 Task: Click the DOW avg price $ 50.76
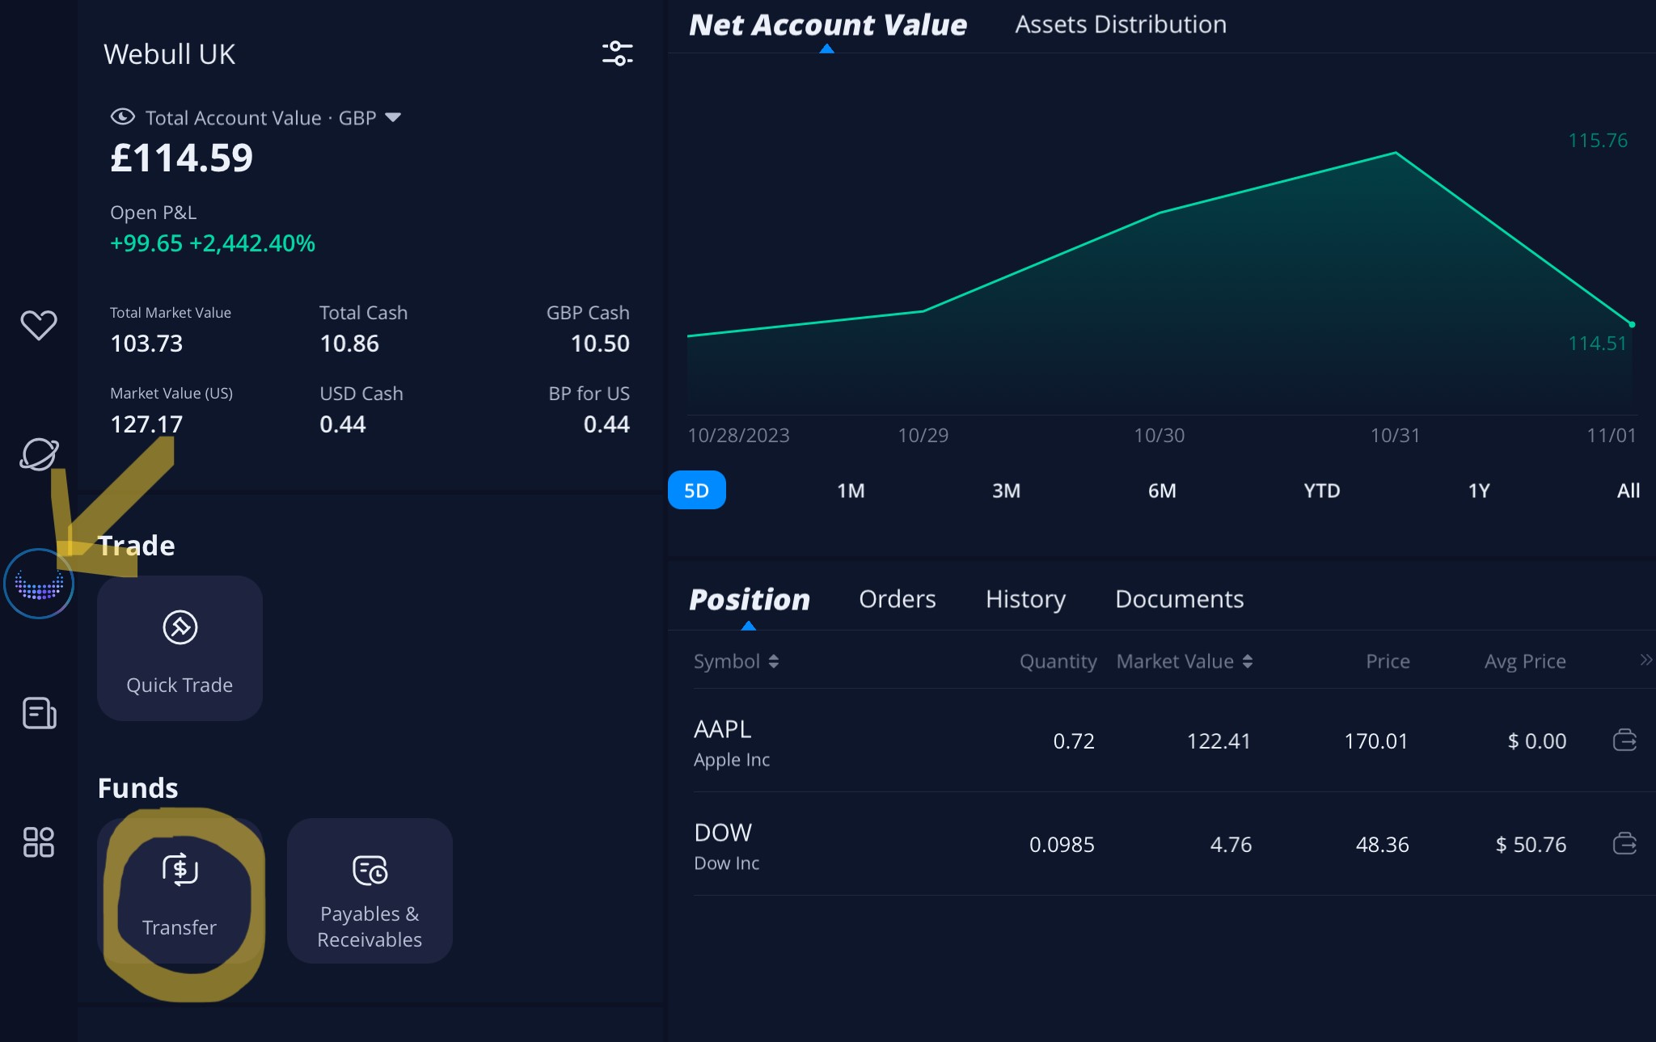pos(1531,845)
